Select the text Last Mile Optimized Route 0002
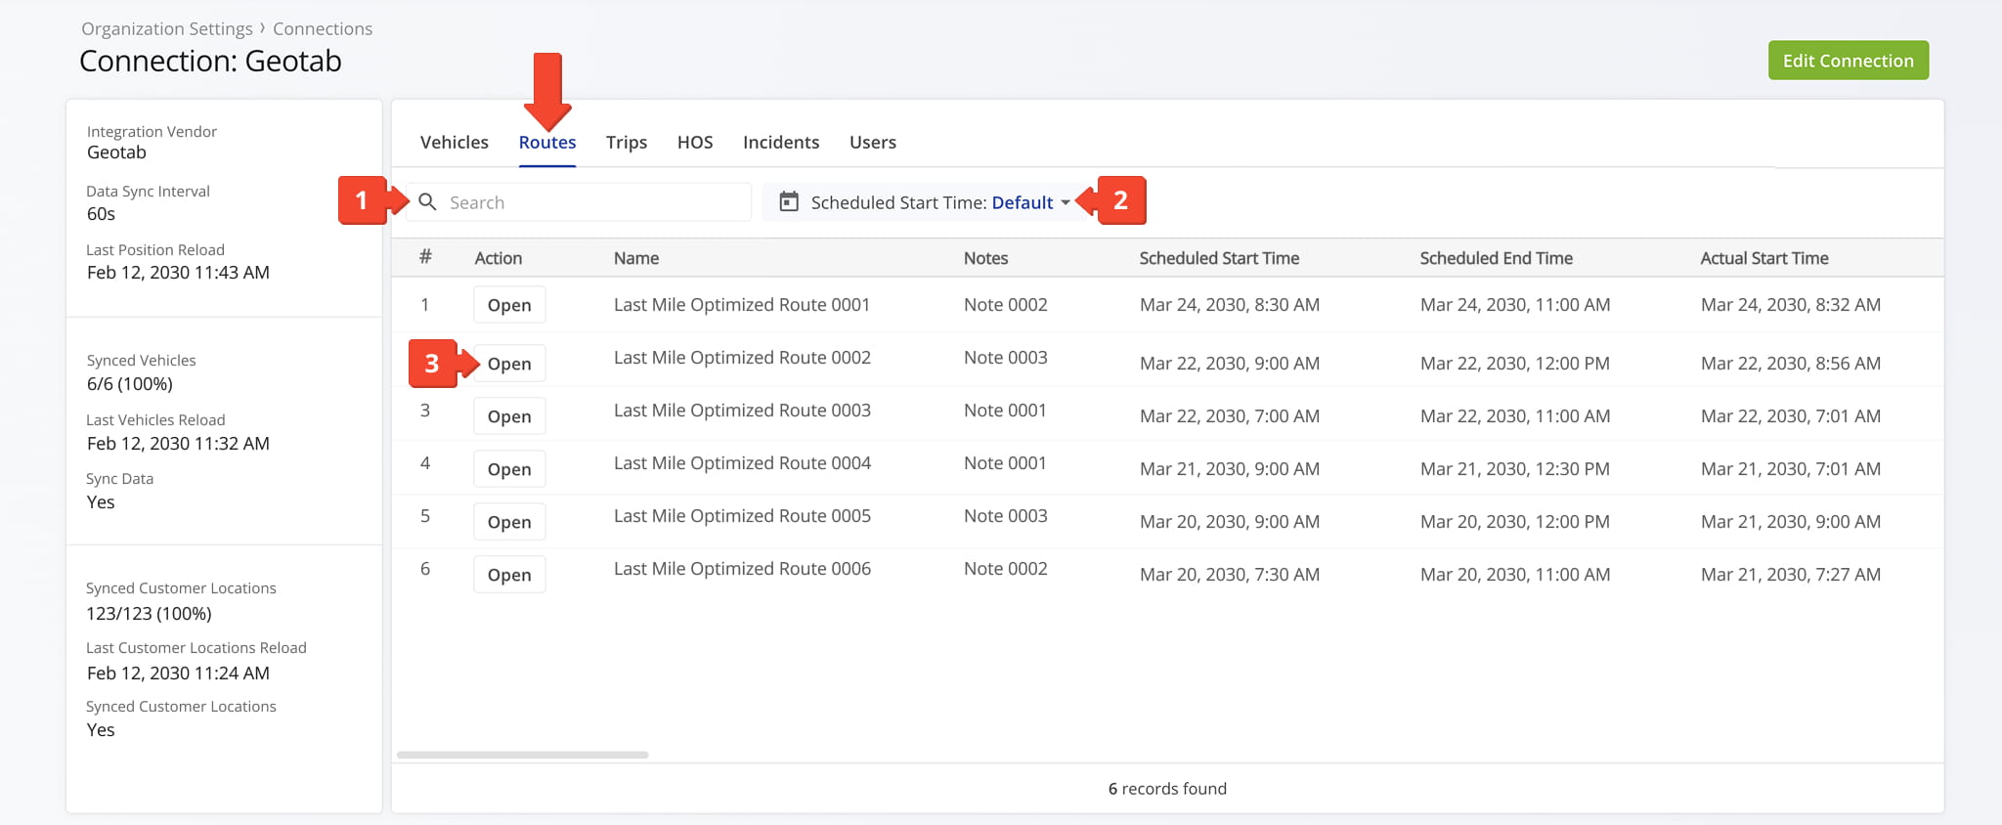2002x825 pixels. (x=742, y=358)
